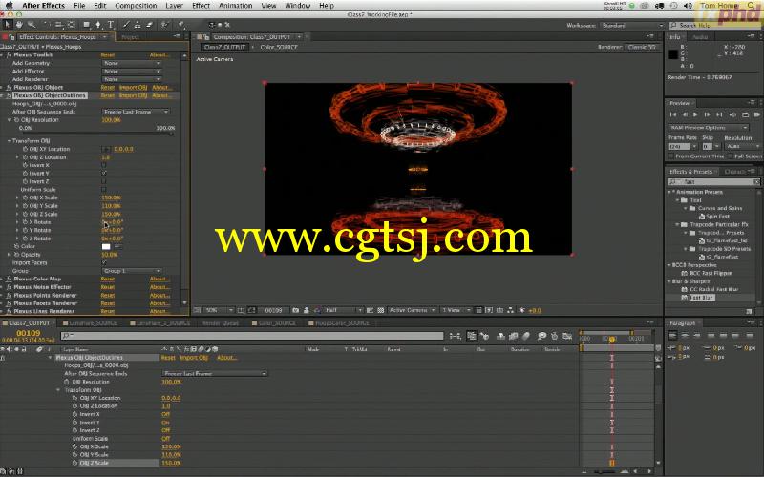Screen dimensions: 764x477
Task: Toggle the OBJ X Scale stopwatch
Action: click(25, 197)
